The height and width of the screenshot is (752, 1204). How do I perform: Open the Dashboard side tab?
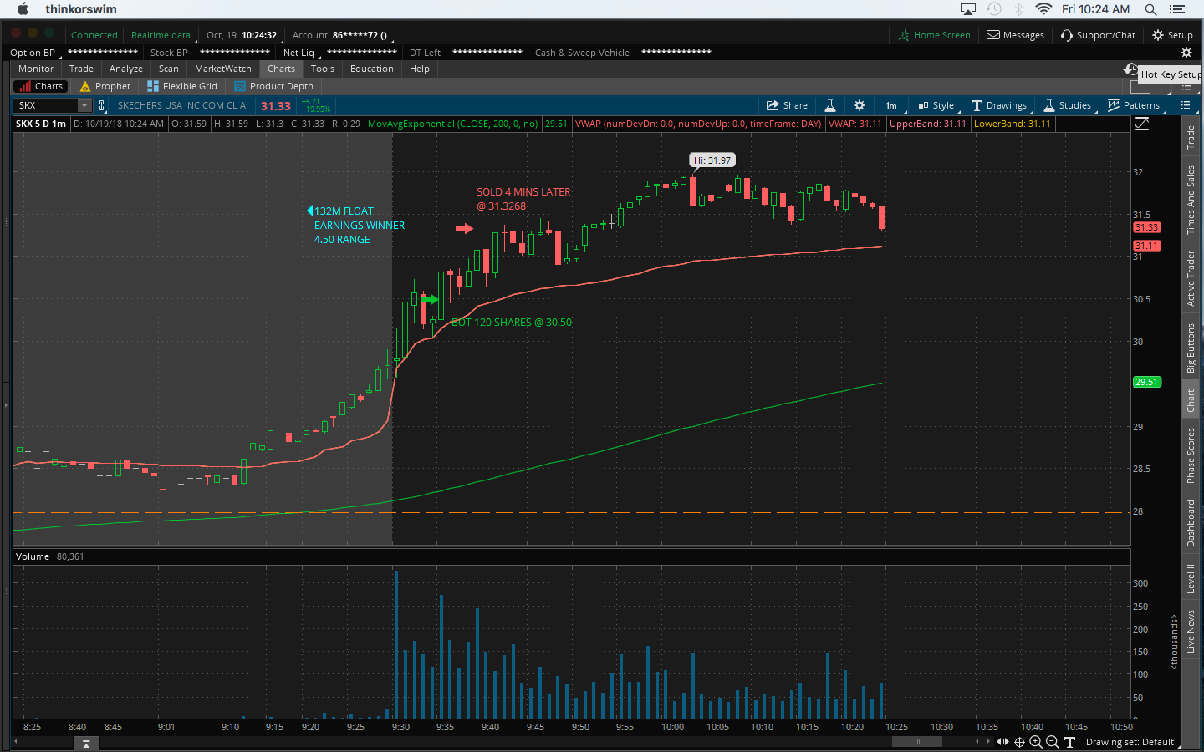click(1191, 523)
